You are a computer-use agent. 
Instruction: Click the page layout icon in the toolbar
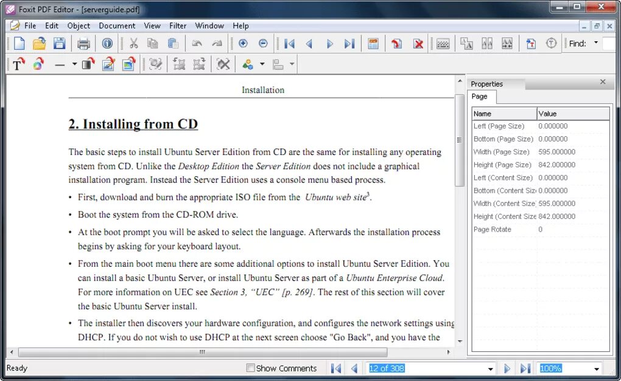click(x=373, y=43)
